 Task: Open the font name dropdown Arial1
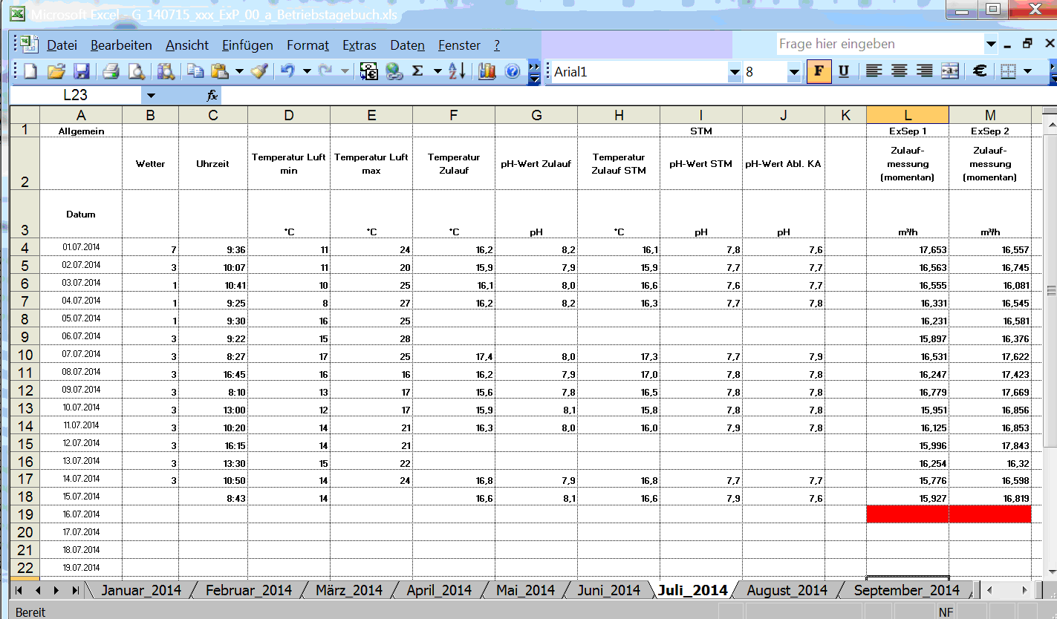pos(735,72)
